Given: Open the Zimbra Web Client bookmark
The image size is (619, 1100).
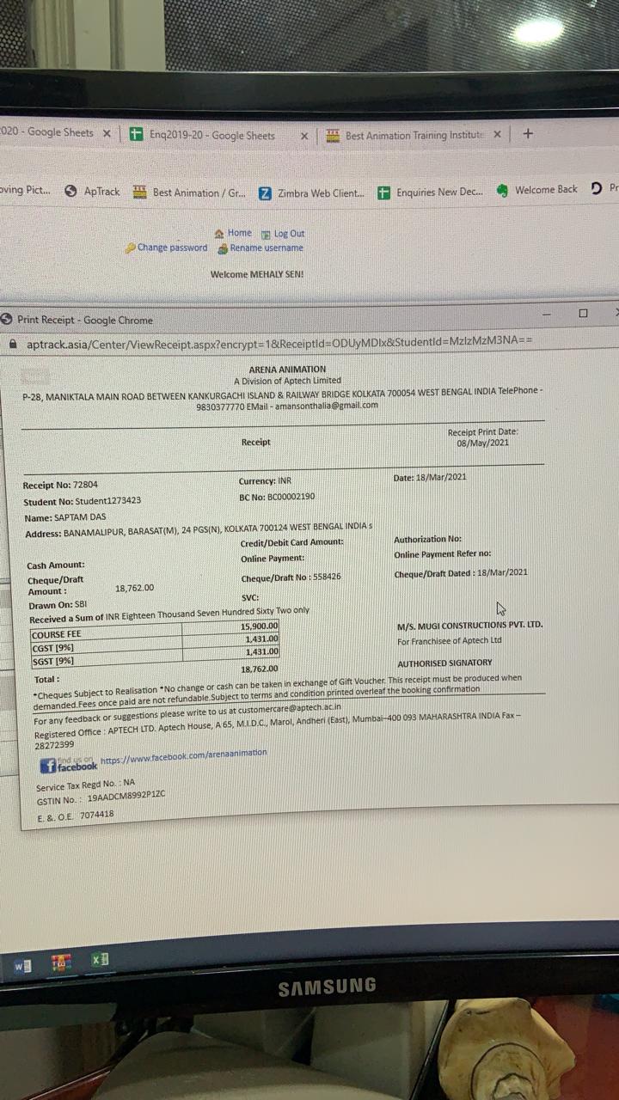Looking at the screenshot, I should point(311,193).
